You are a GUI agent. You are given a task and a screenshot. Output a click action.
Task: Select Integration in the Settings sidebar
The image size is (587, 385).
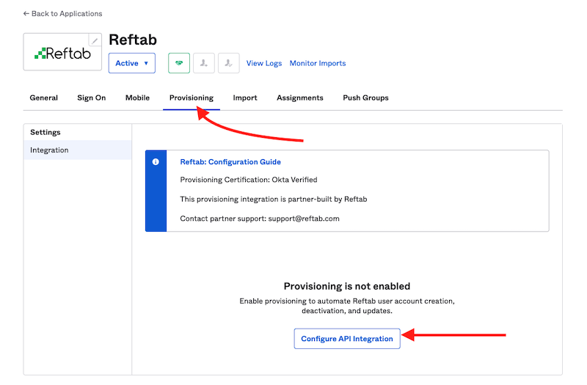coord(78,150)
